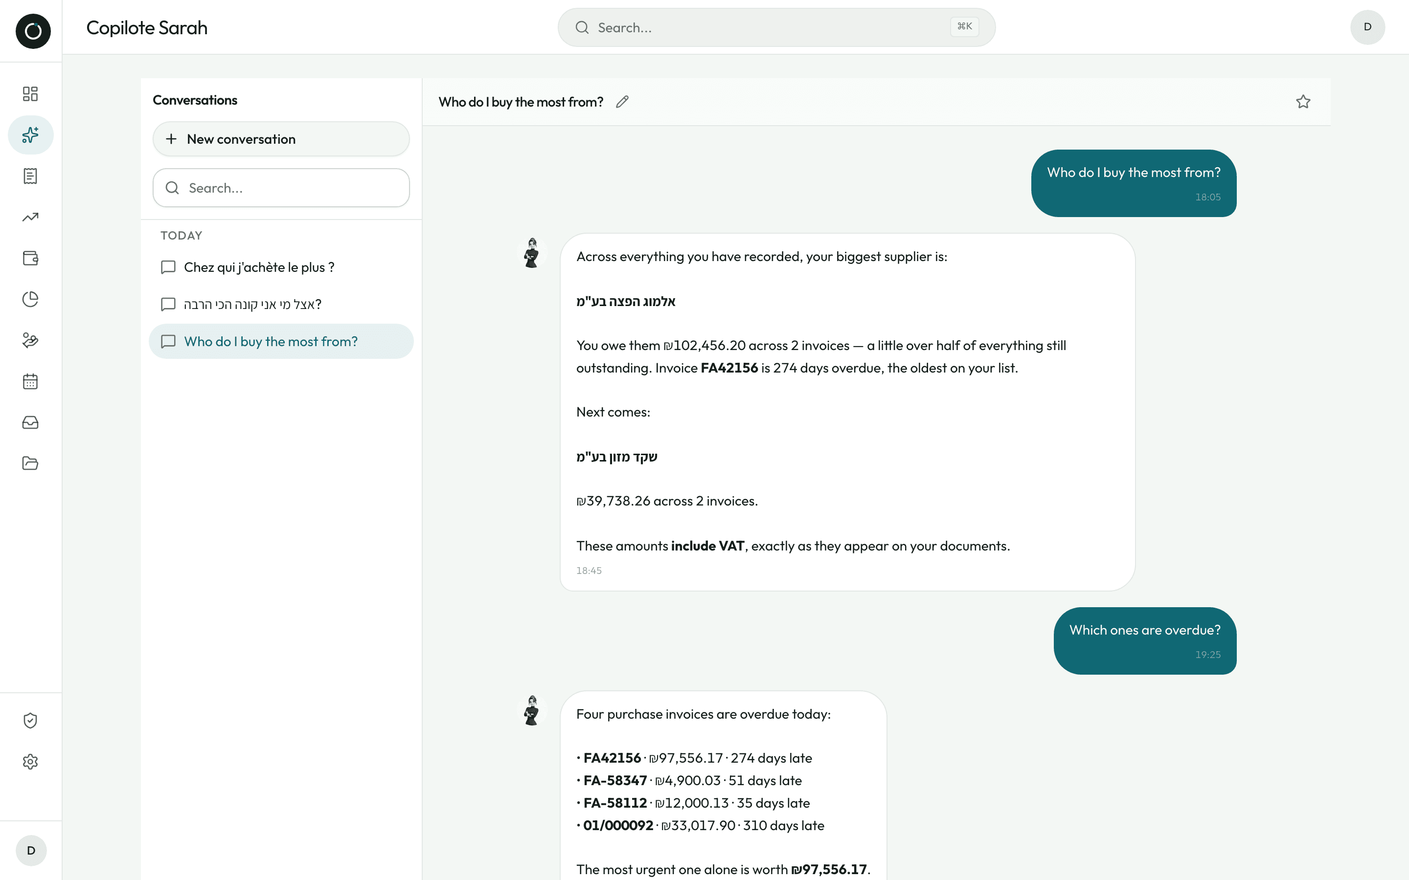This screenshot has width=1409, height=880.
Task: Open the Hebrew-titled conversation
Action: pyautogui.click(x=281, y=305)
